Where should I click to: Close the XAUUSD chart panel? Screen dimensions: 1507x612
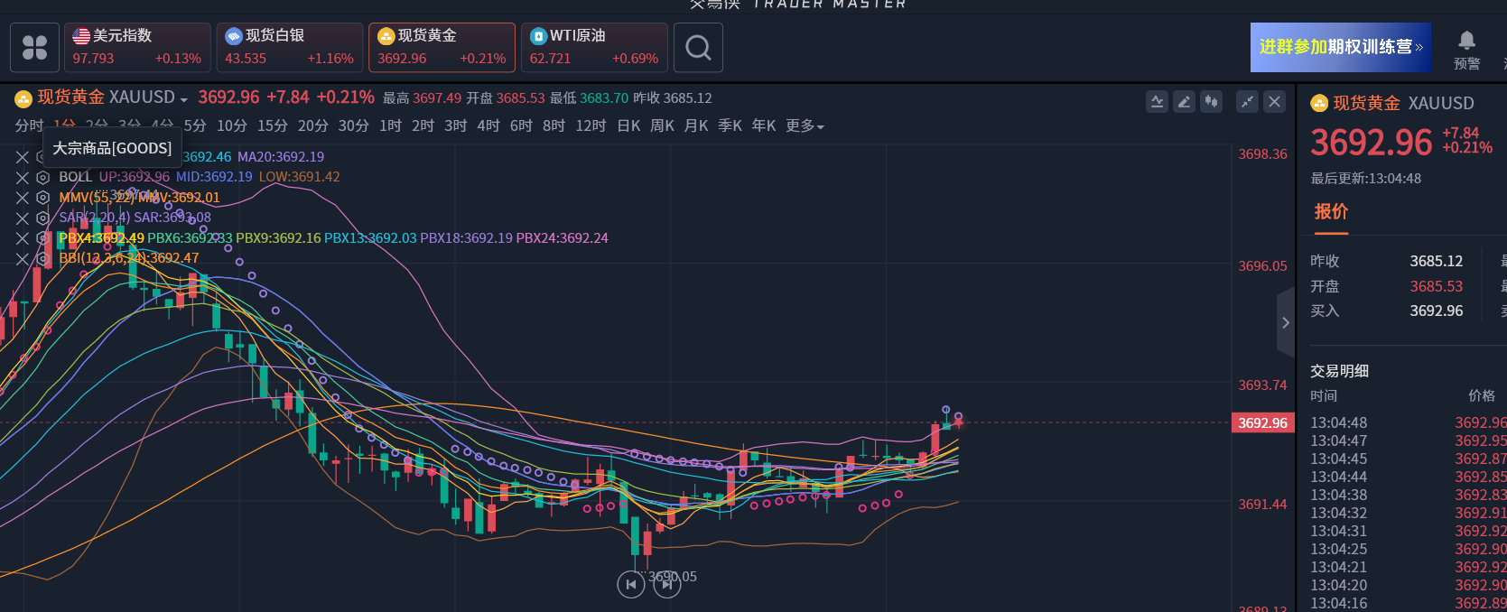pyautogui.click(x=1274, y=101)
